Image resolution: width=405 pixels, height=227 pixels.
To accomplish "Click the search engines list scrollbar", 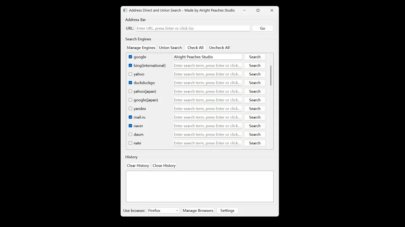I will (271, 75).
